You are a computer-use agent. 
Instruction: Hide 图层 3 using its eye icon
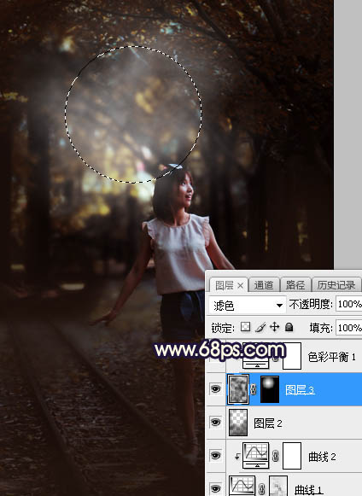(215, 388)
